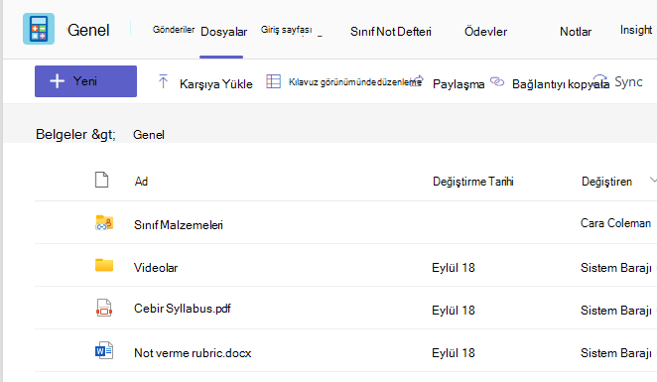
Task: Click the Genel team calculator avatar icon
Action: click(x=39, y=29)
